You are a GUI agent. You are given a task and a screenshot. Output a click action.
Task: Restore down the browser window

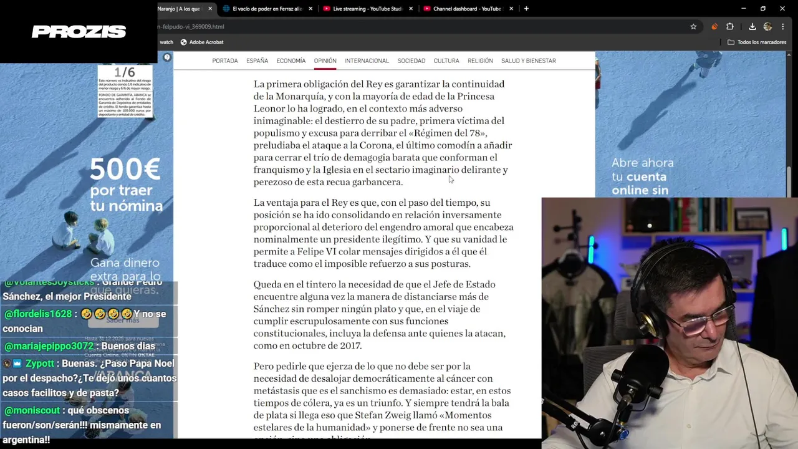click(763, 9)
